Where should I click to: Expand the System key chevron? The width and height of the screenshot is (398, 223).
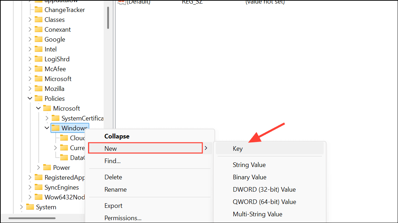(x=22, y=207)
